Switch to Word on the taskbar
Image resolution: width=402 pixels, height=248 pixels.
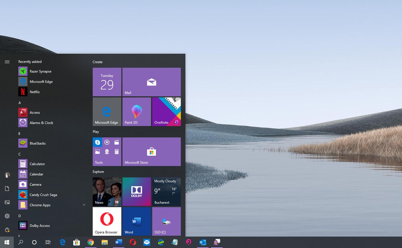pyautogui.click(x=118, y=242)
